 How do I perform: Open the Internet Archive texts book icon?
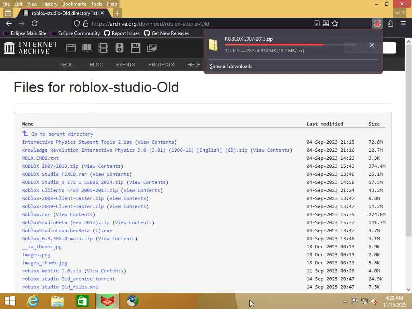click(87, 48)
